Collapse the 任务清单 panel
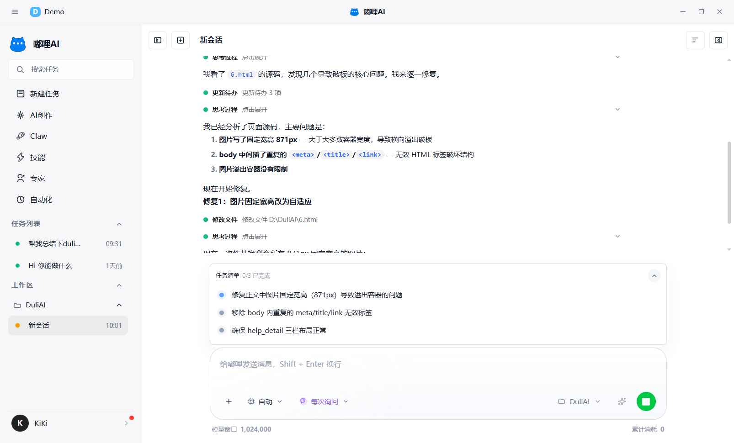 click(x=654, y=276)
